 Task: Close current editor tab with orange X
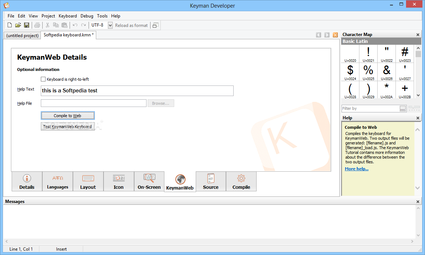(335, 35)
